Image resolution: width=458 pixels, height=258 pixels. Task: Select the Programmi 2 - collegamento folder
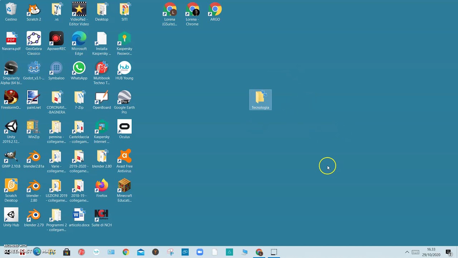click(x=56, y=220)
